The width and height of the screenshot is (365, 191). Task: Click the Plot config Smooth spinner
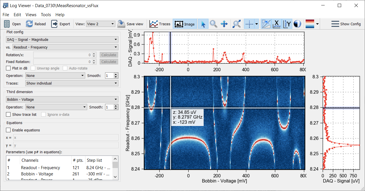click(x=112, y=75)
